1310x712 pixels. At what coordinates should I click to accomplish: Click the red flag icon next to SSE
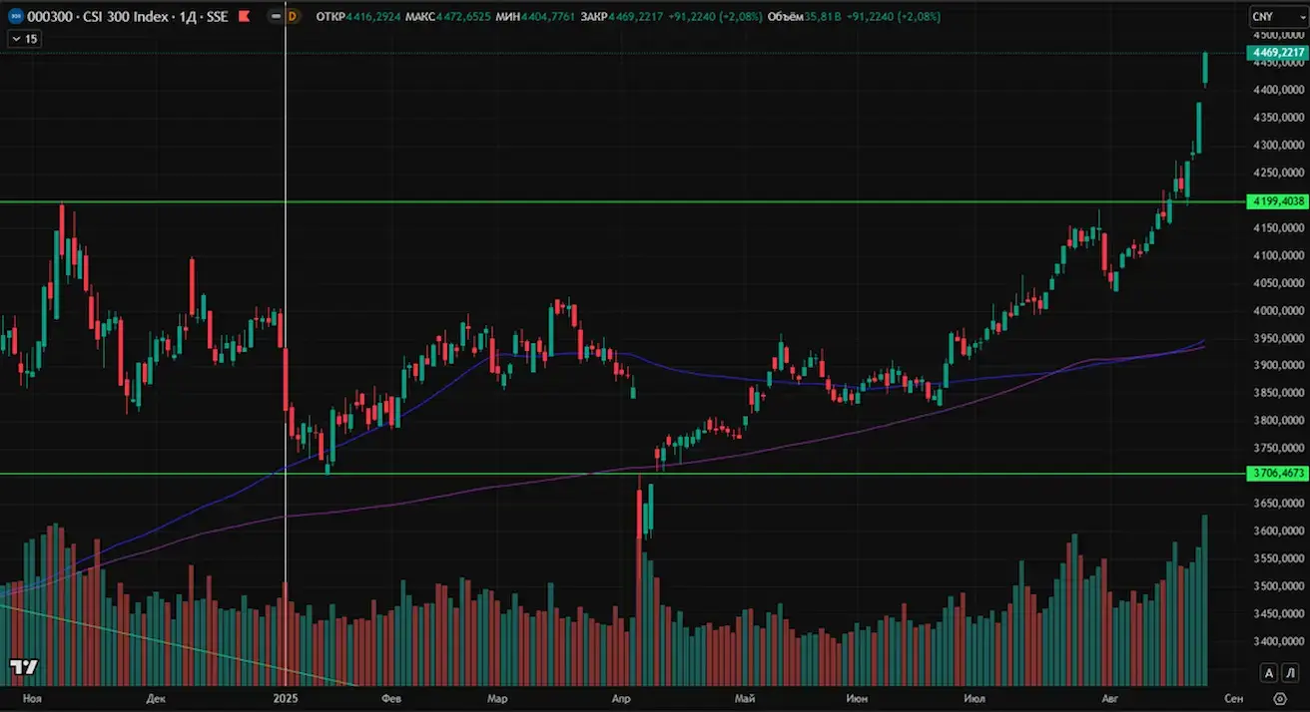(x=244, y=16)
